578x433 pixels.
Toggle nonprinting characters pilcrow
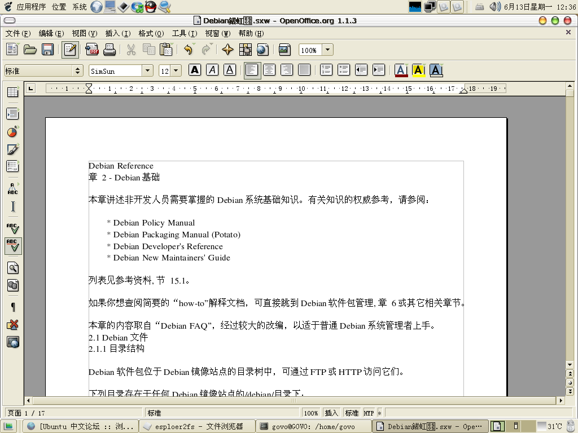click(13, 307)
